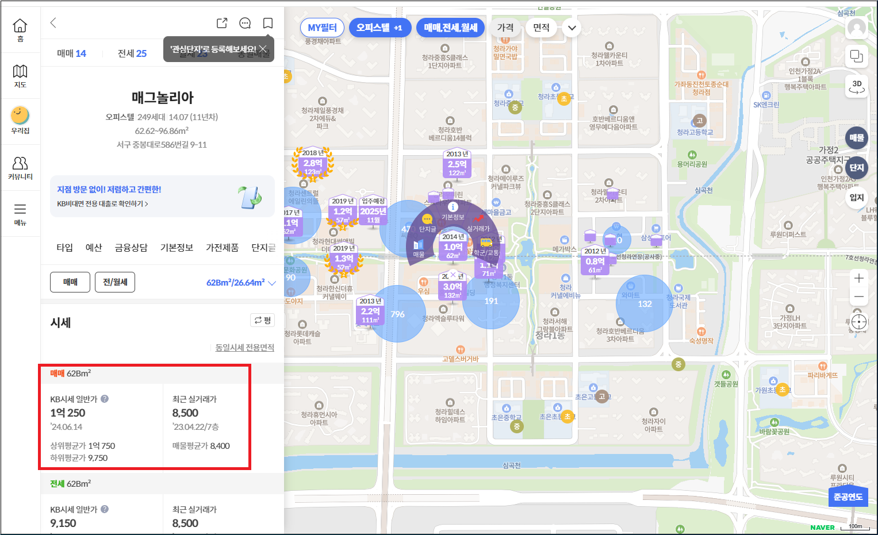Select the 예산 tab
Viewport: 878px width, 535px height.
(x=94, y=248)
